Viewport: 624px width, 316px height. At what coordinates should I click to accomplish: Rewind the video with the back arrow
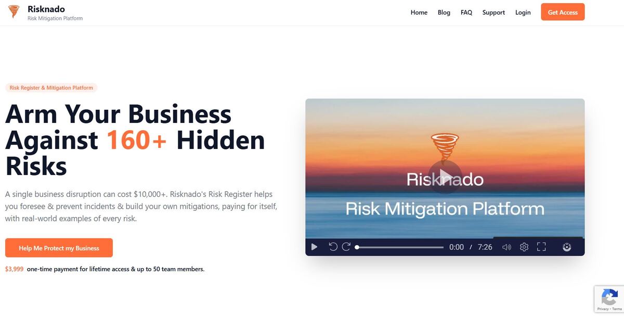point(333,247)
